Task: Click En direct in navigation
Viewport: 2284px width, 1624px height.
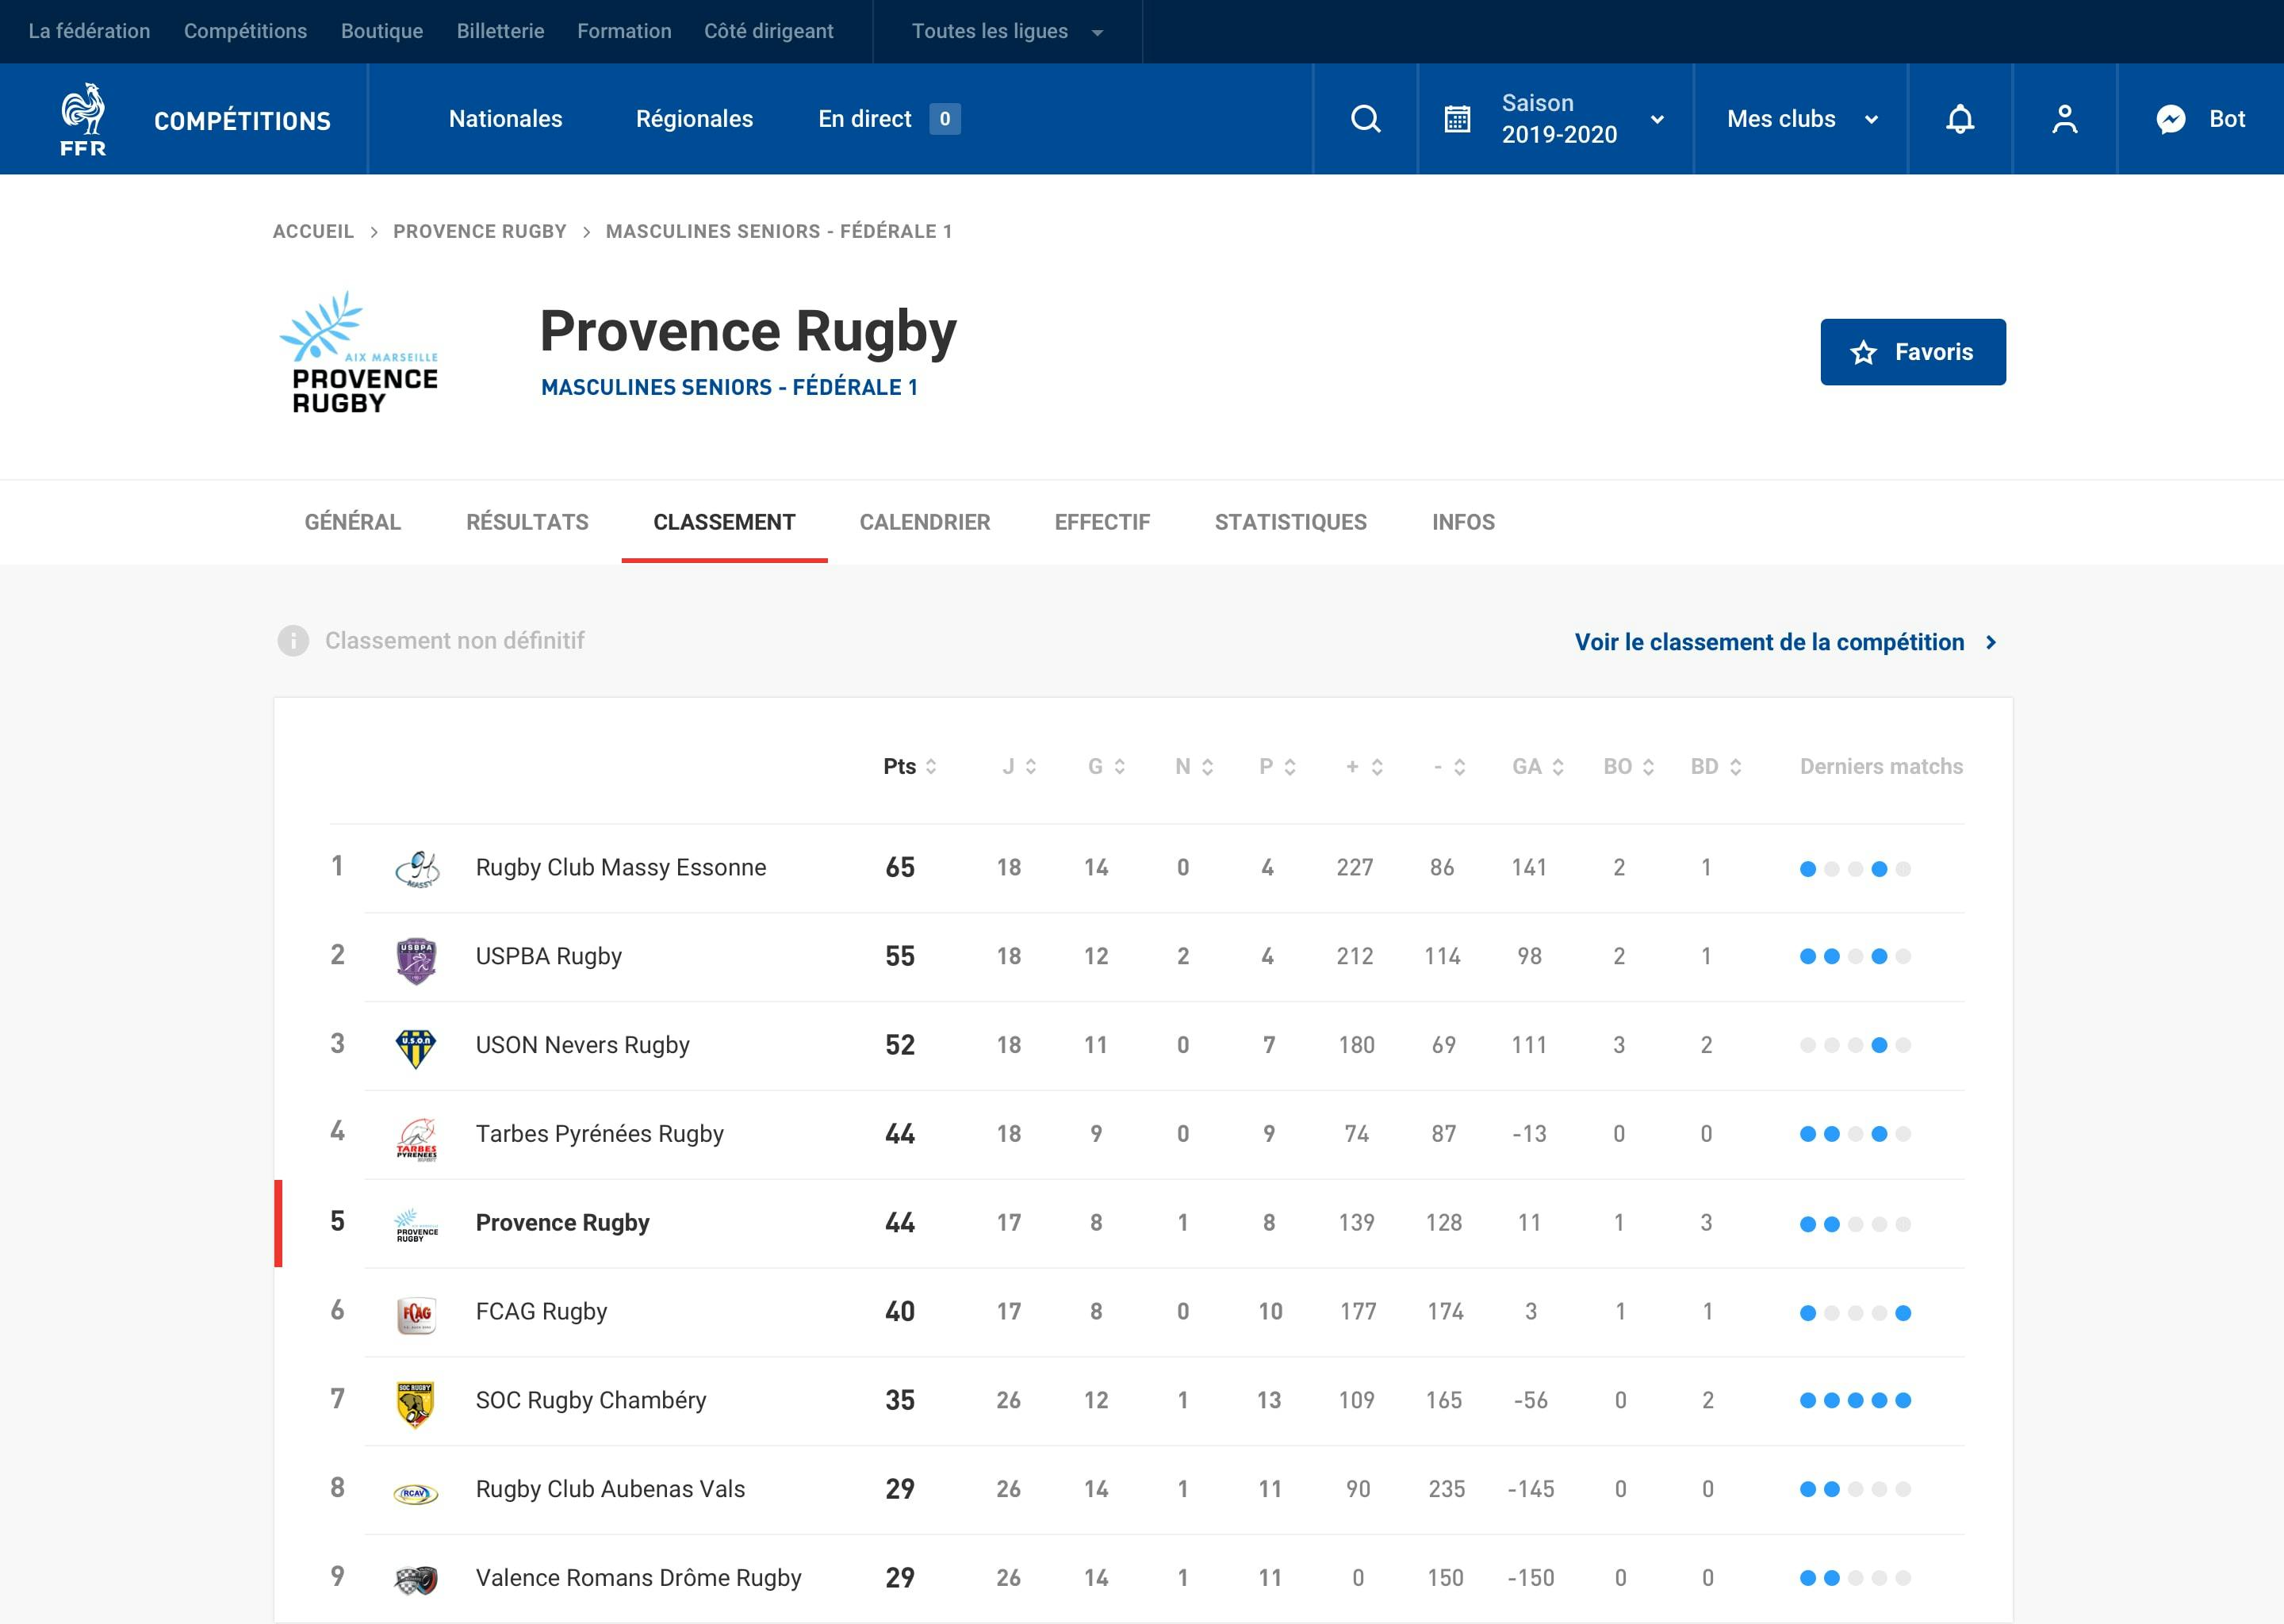Action: click(864, 119)
